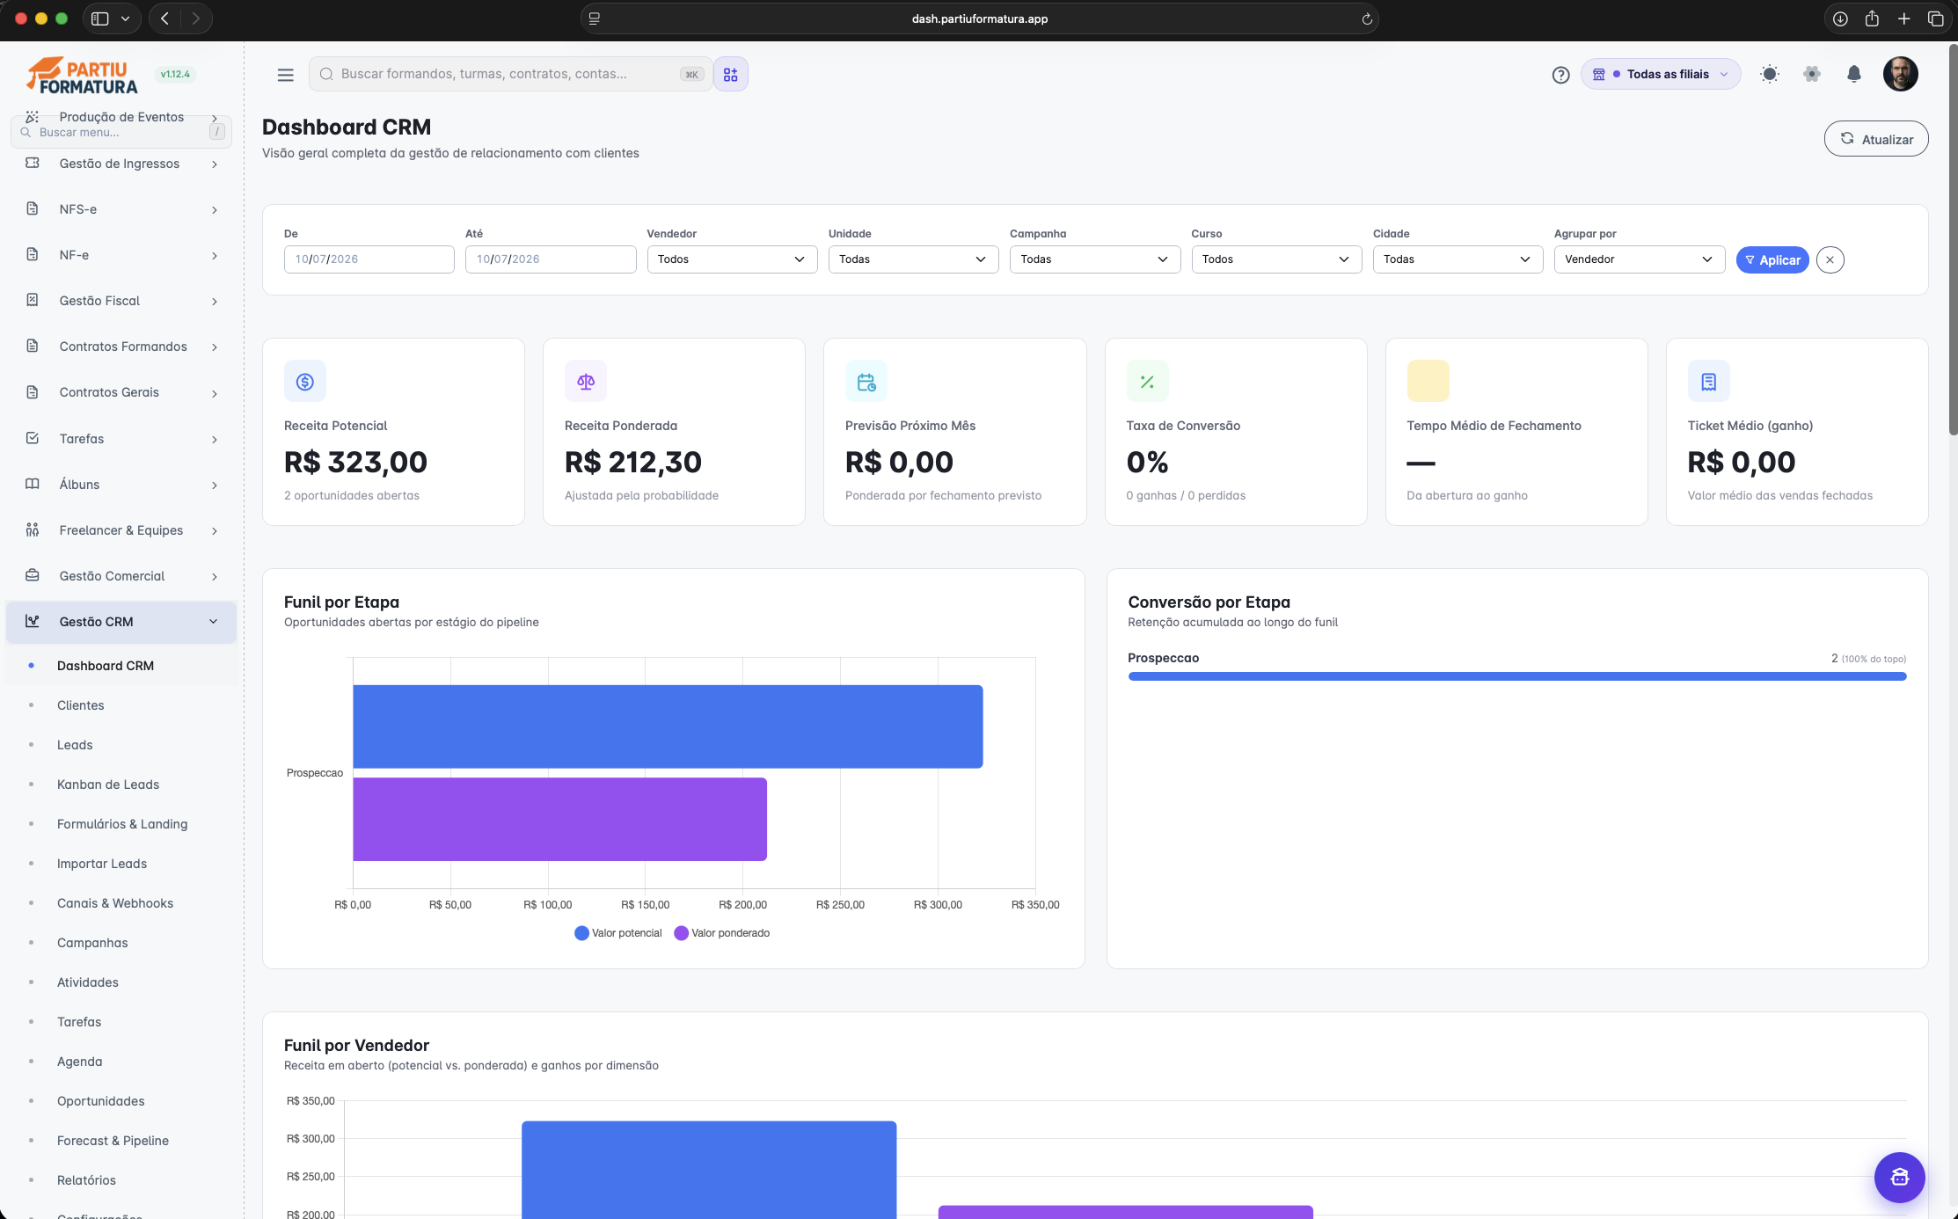The image size is (1958, 1219).
Task: Click the Tarefas checkbox sidebar icon
Action: click(x=33, y=438)
